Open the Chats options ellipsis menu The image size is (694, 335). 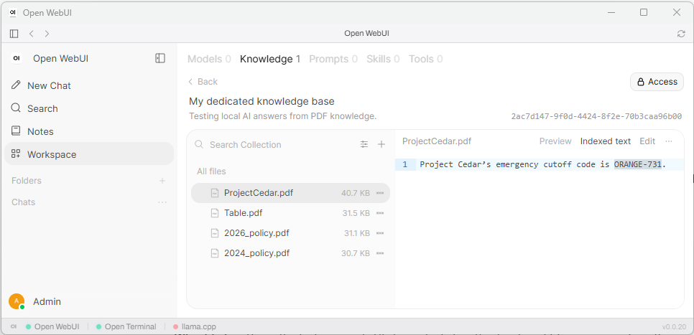point(162,202)
